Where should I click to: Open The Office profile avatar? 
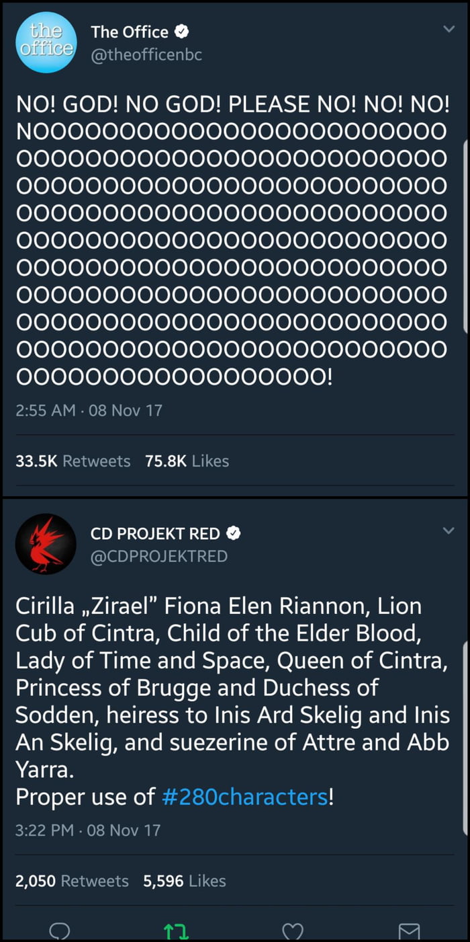pyautogui.click(x=46, y=41)
